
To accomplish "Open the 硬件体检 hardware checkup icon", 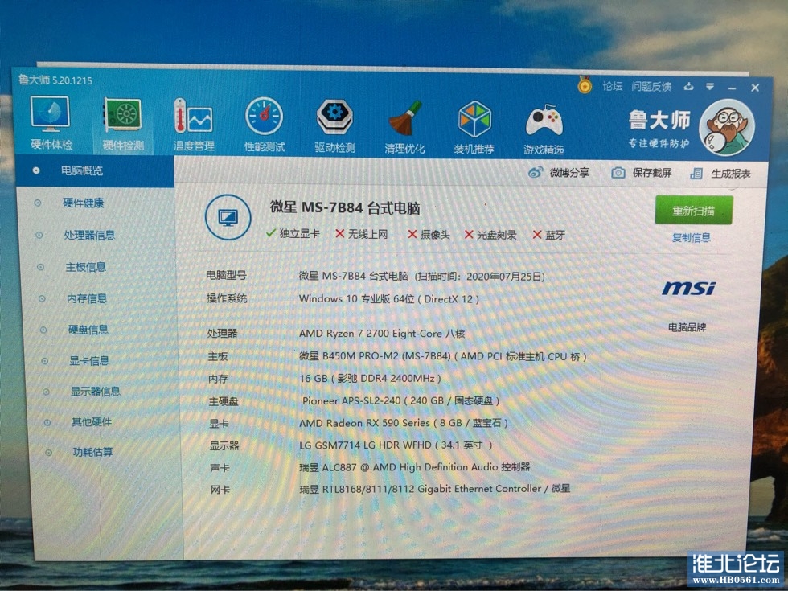I will pyautogui.click(x=50, y=116).
